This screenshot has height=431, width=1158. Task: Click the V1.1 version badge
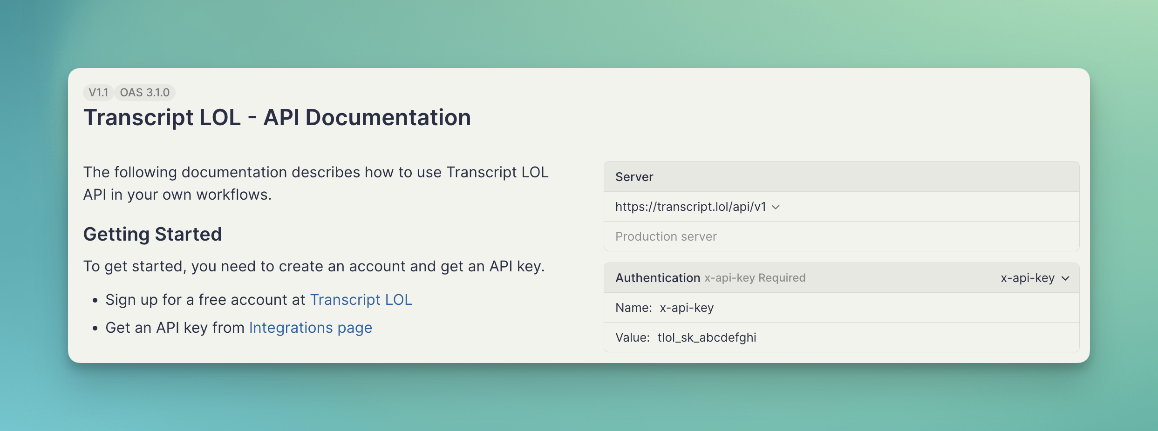click(x=98, y=93)
